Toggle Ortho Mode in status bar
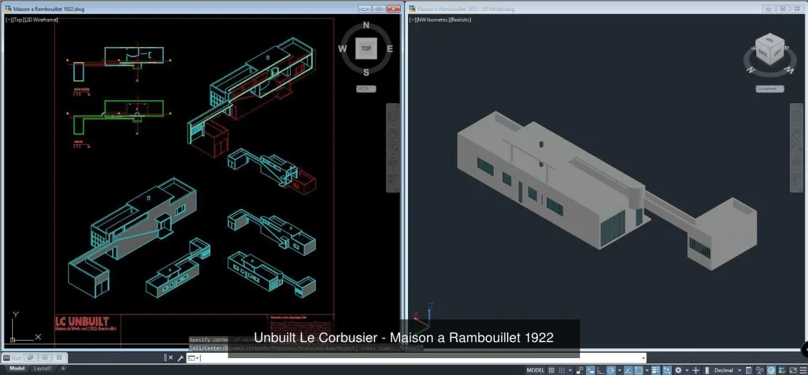This screenshot has height=375, width=808. tap(600, 370)
